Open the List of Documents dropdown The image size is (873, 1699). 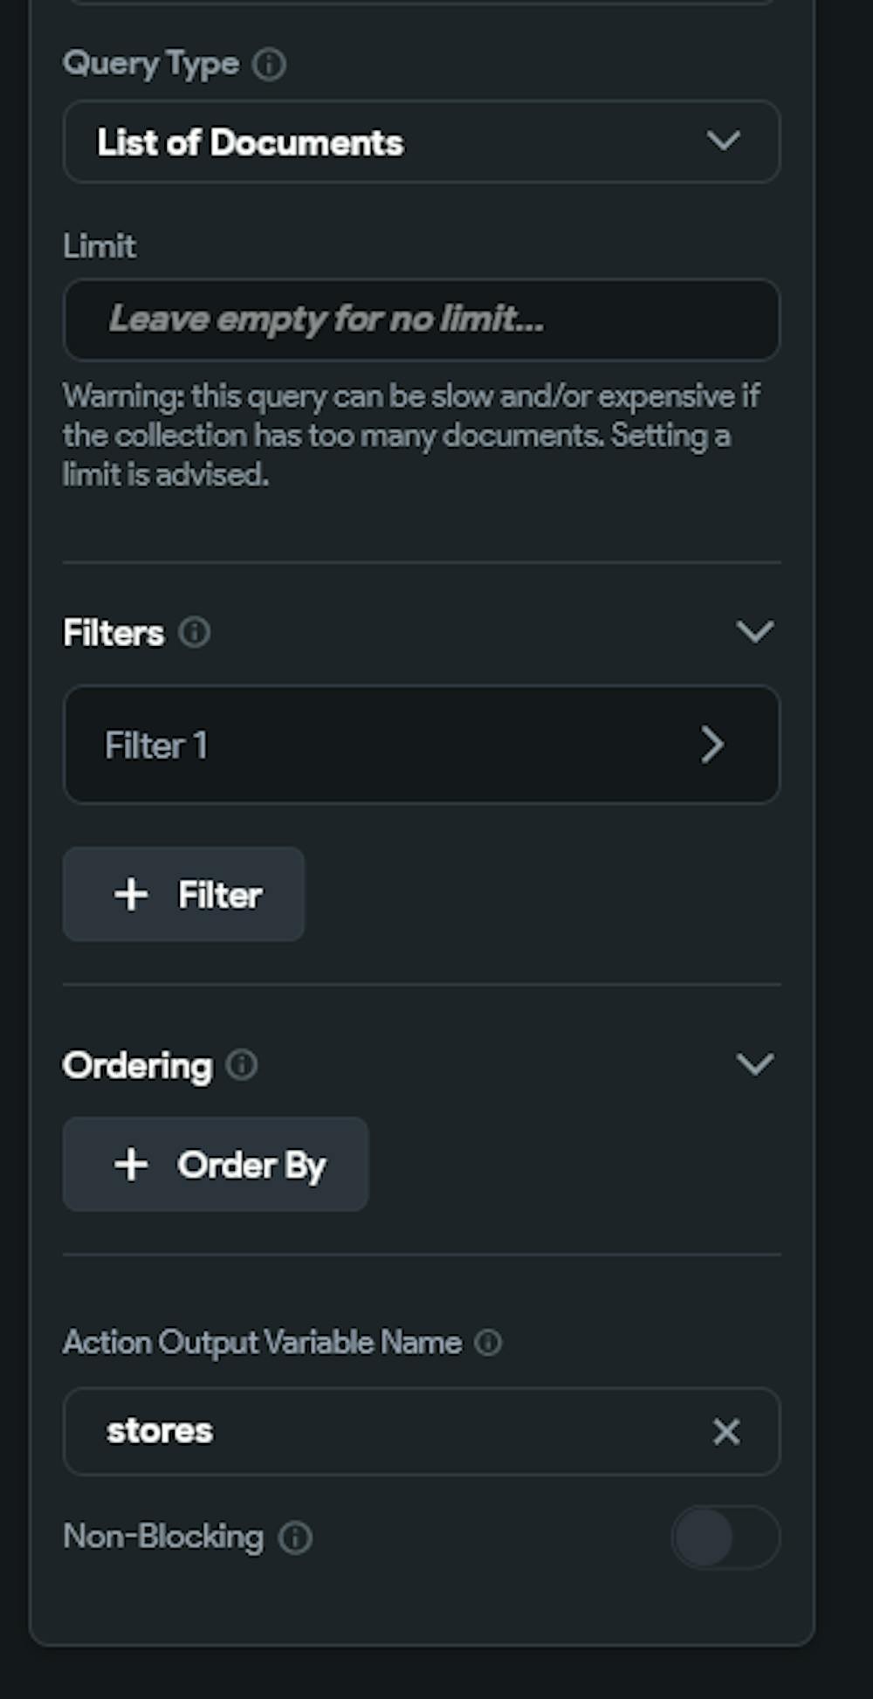click(x=421, y=141)
